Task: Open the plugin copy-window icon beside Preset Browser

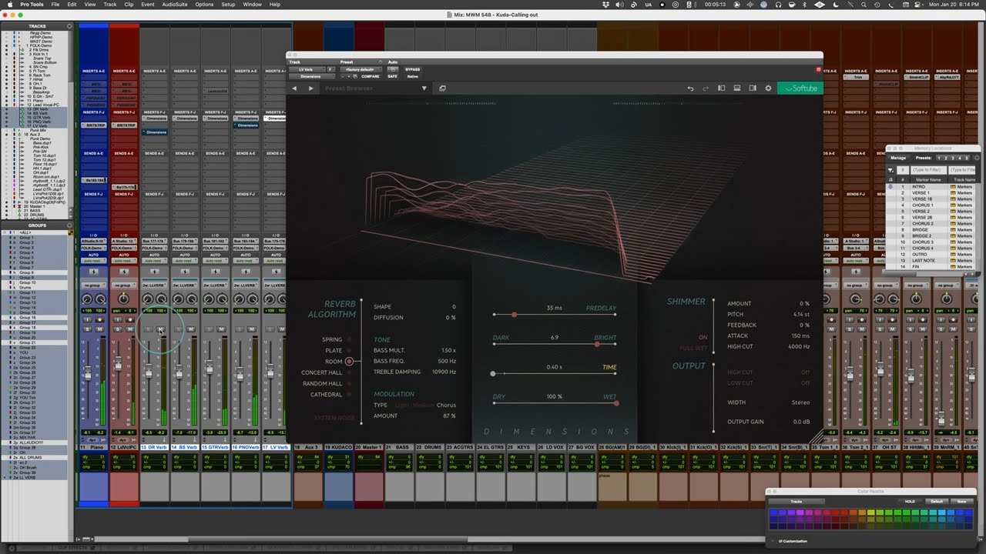Action: pos(443,88)
